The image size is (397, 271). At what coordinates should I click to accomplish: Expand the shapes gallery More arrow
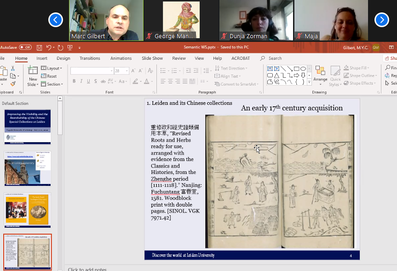point(309,82)
